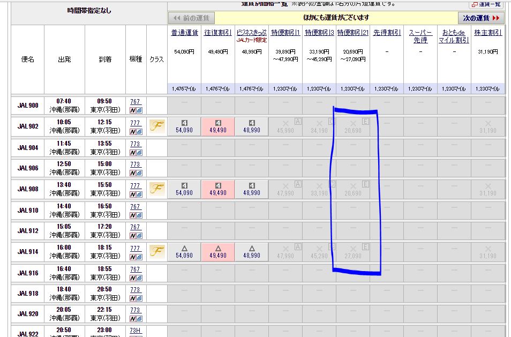Click the First Class F icon for JAL902
Screen dimensions: 511x337
[x=157, y=126]
